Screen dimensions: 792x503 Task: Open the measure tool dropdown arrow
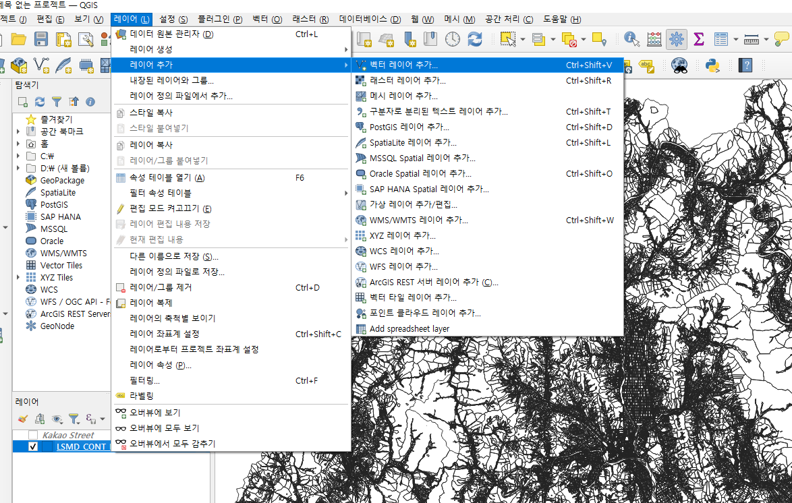(766, 39)
